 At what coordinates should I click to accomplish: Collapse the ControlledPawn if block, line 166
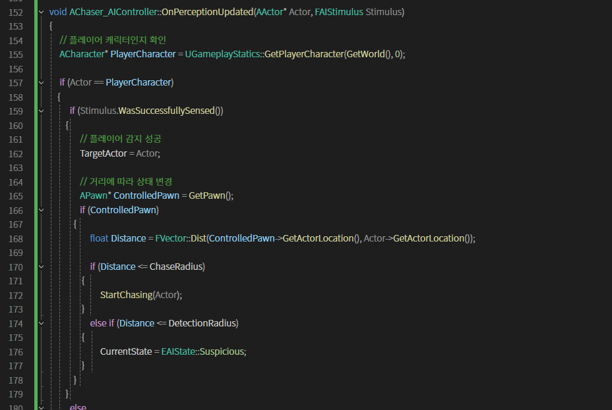[41, 210]
